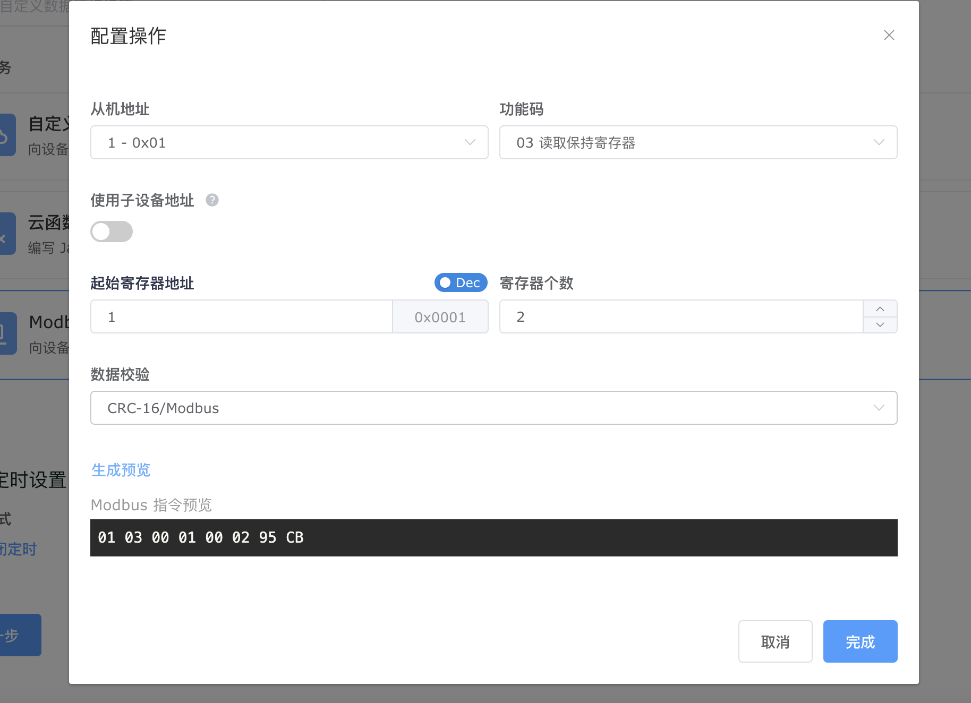This screenshot has width=971, height=703.
Task: Click the help icon beside 使用子设备地址
Action: (212, 200)
